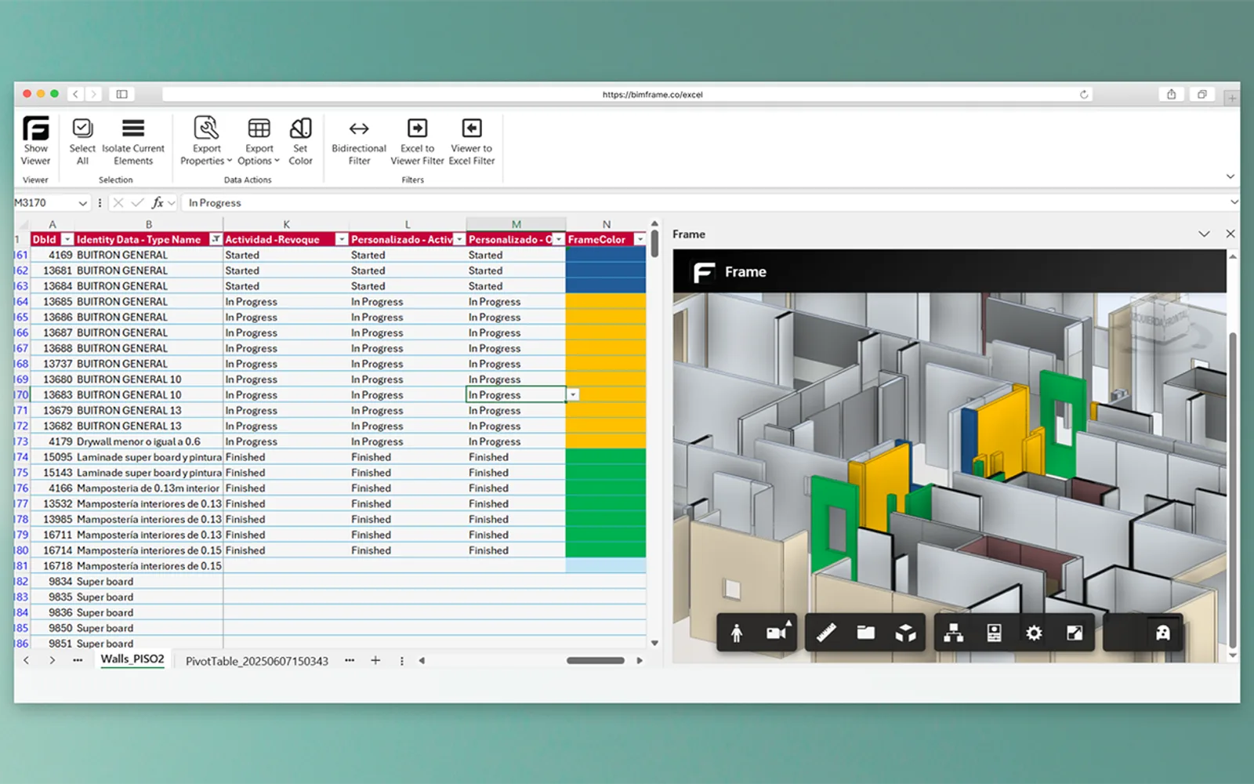Open Actividad-Revoque column filter dropdown
The image size is (1254, 784).
342,240
